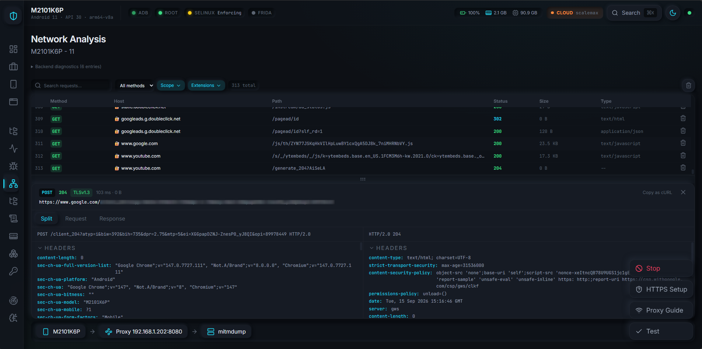The height and width of the screenshot is (349, 702).
Task: Sort by the Status column header
Action: pyautogui.click(x=500, y=101)
